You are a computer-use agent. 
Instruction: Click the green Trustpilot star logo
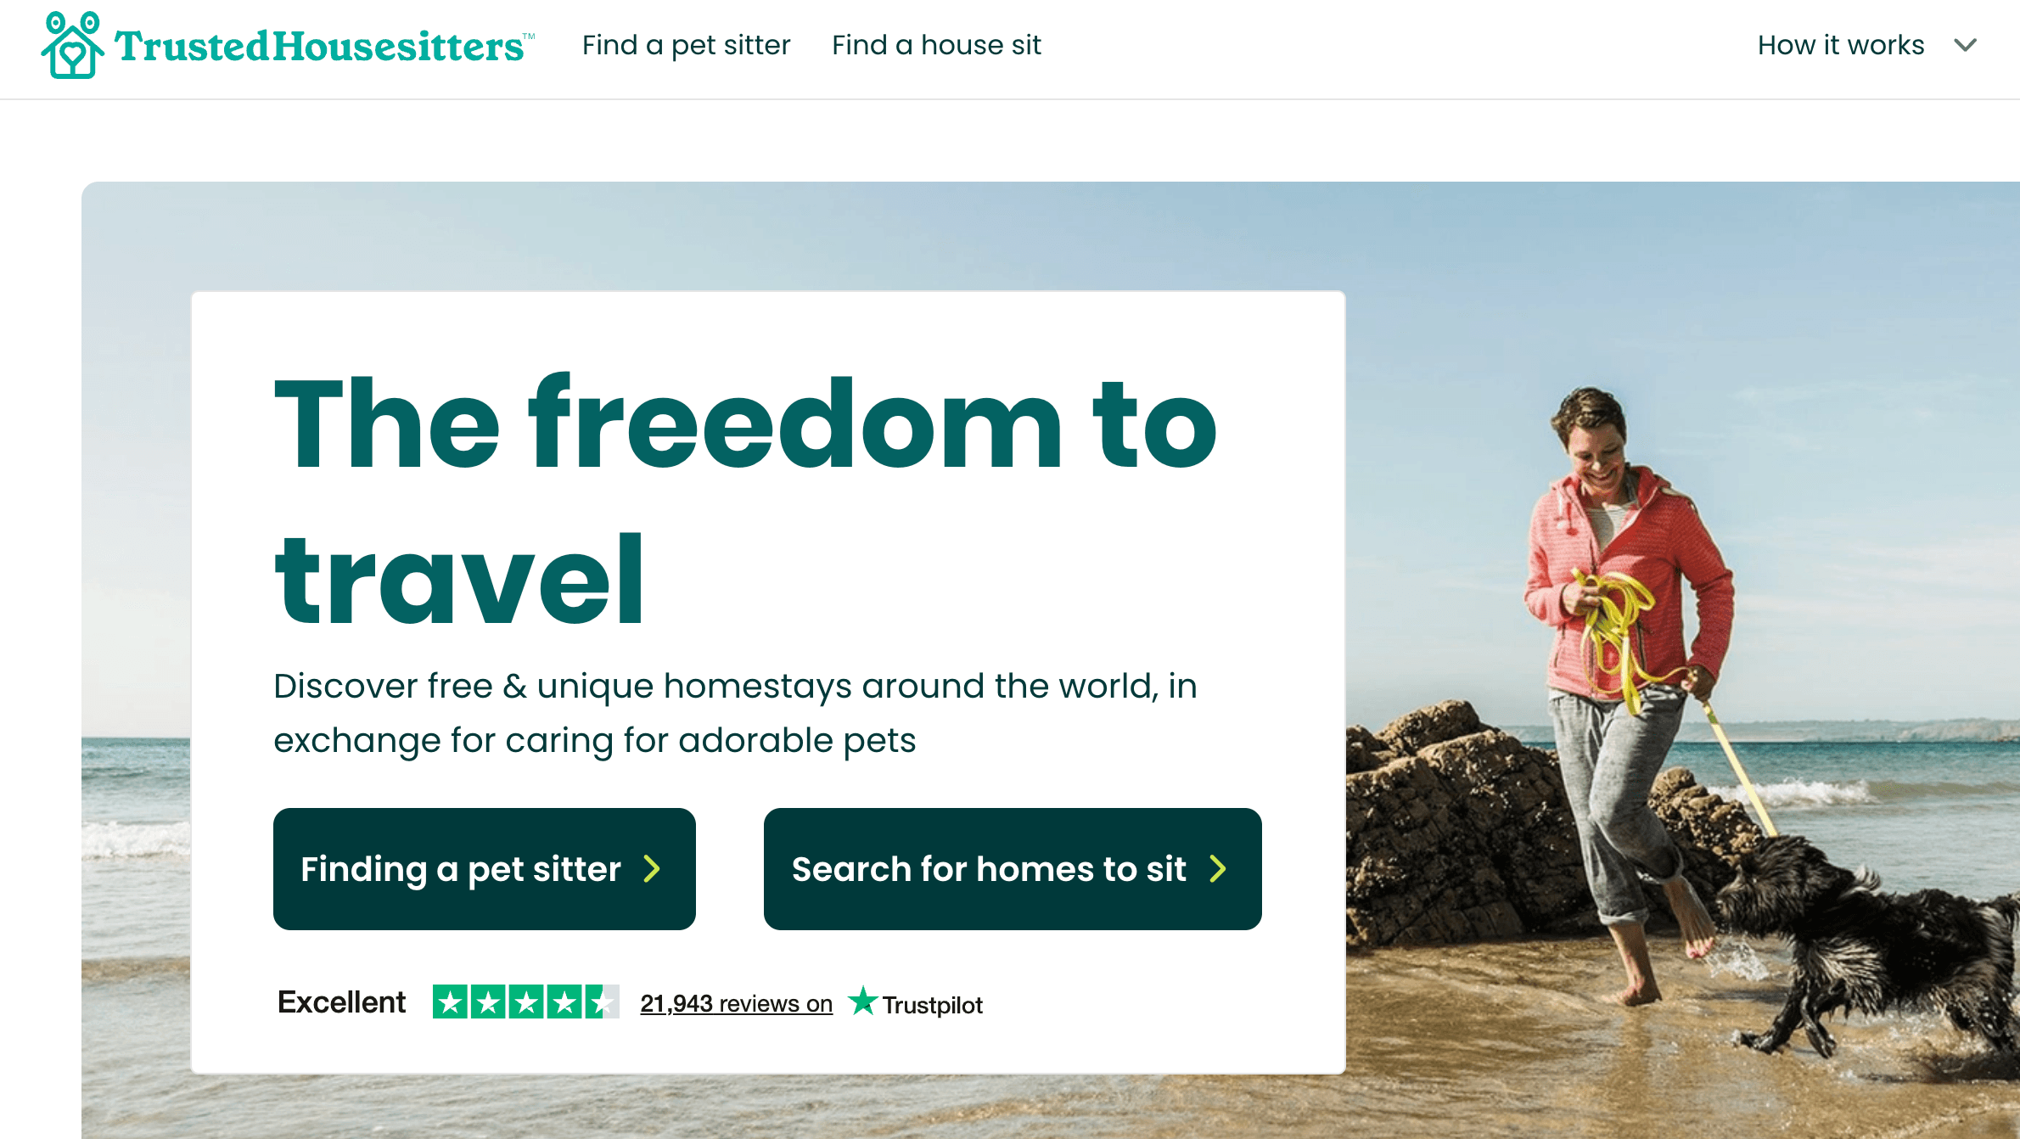tap(862, 1001)
